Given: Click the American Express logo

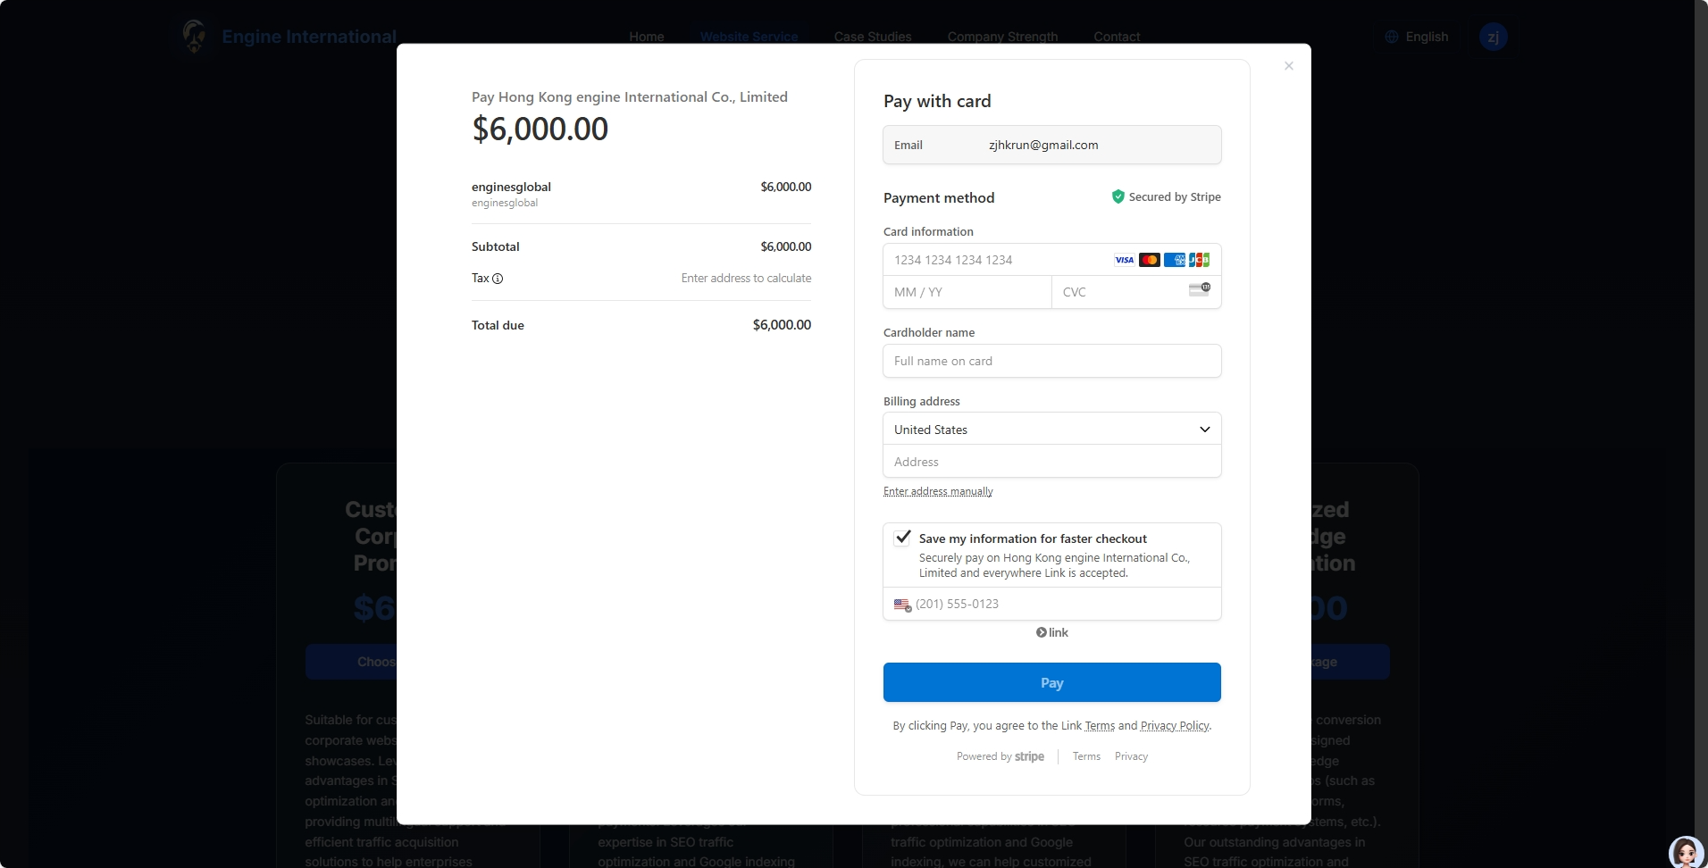Looking at the screenshot, I should pos(1175,260).
